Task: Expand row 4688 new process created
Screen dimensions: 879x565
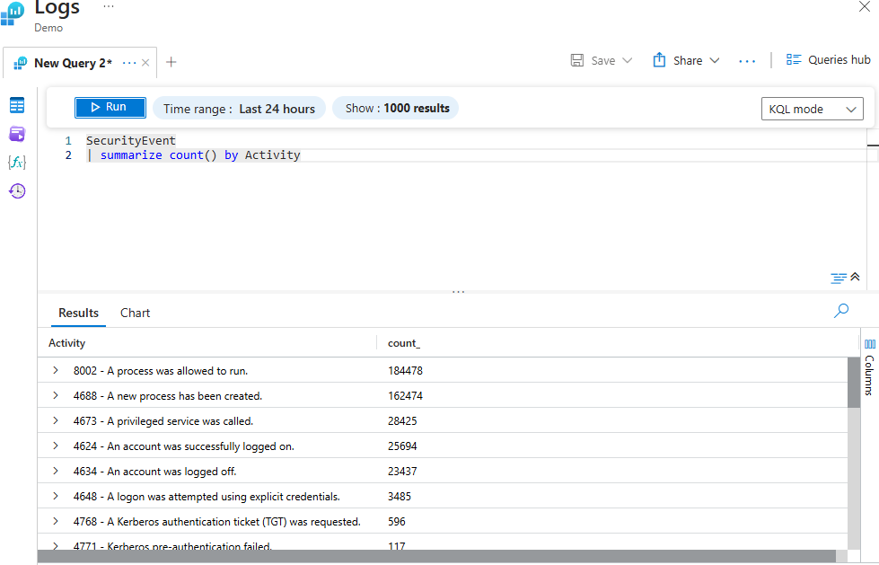Action: point(56,395)
